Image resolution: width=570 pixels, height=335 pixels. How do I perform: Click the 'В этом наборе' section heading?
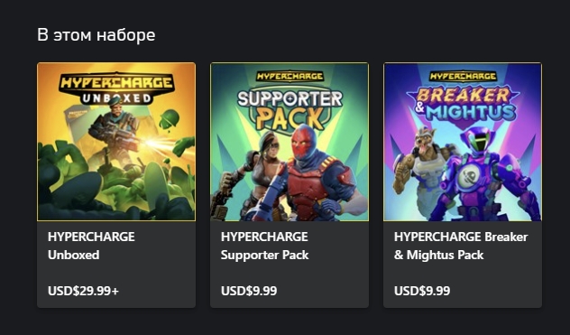pyautogui.click(x=97, y=35)
